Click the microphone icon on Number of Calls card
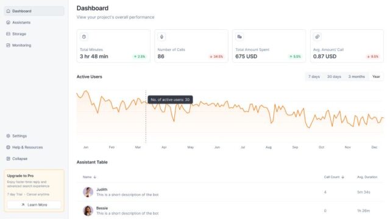This screenshot has width=390, height=219. 161,36
